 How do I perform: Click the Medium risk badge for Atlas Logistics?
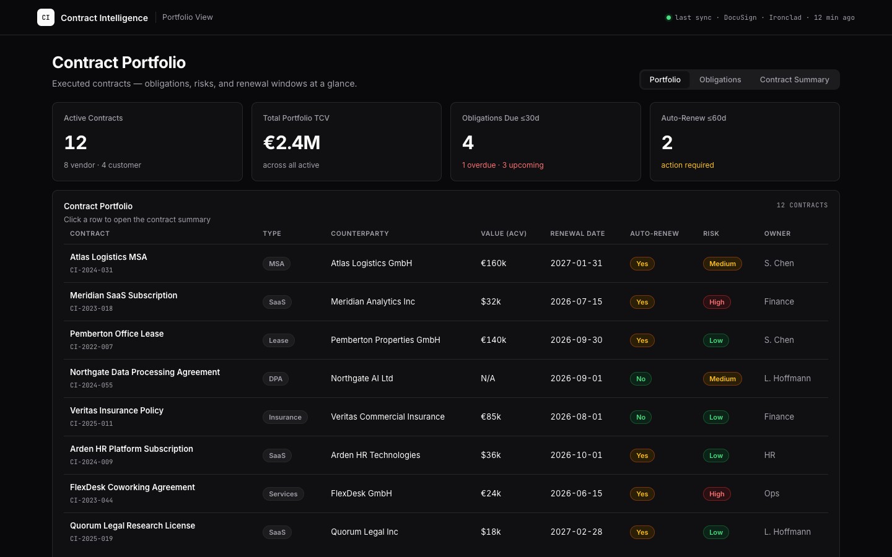722,264
